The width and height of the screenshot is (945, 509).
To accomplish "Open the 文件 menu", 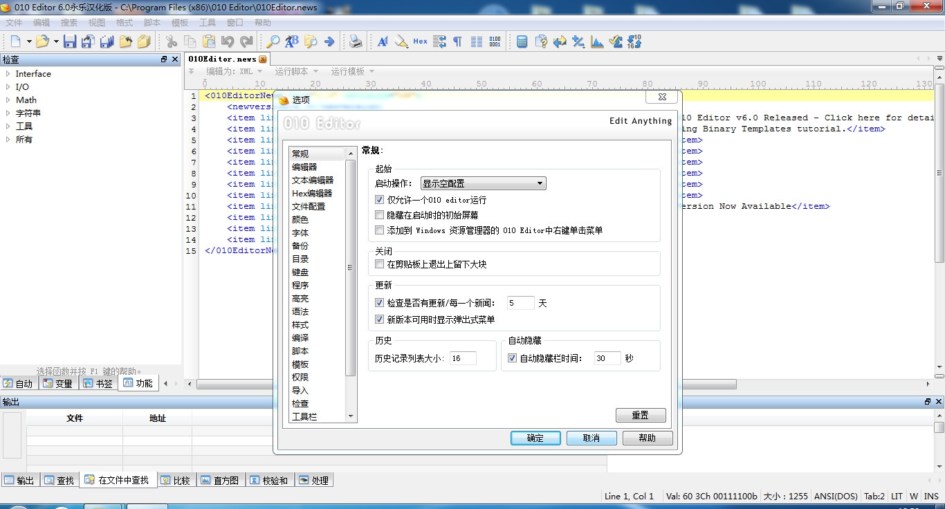I will click(14, 23).
